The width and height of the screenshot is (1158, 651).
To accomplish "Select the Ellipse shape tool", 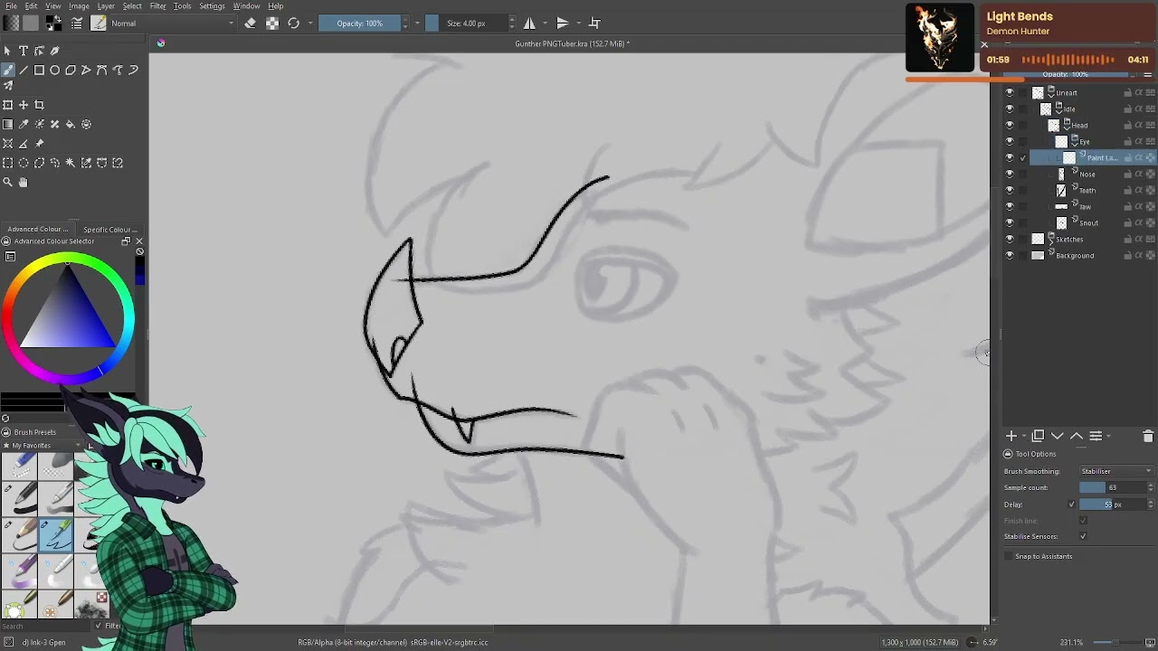I will coord(55,70).
